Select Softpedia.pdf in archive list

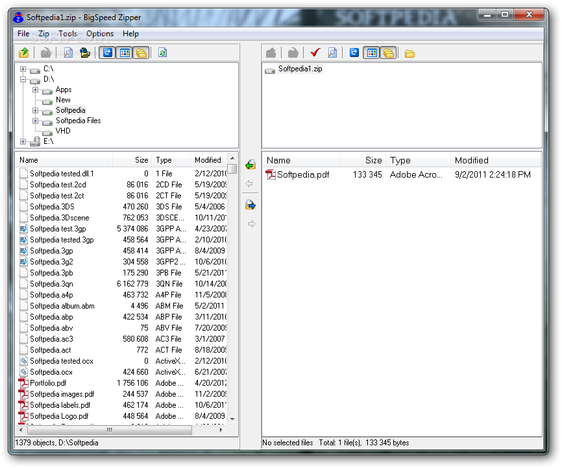(x=303, y=175)
